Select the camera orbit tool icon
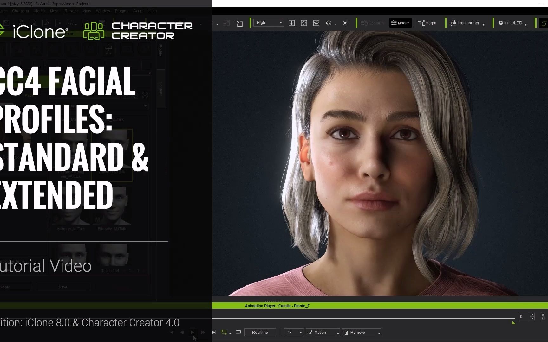 316,23
